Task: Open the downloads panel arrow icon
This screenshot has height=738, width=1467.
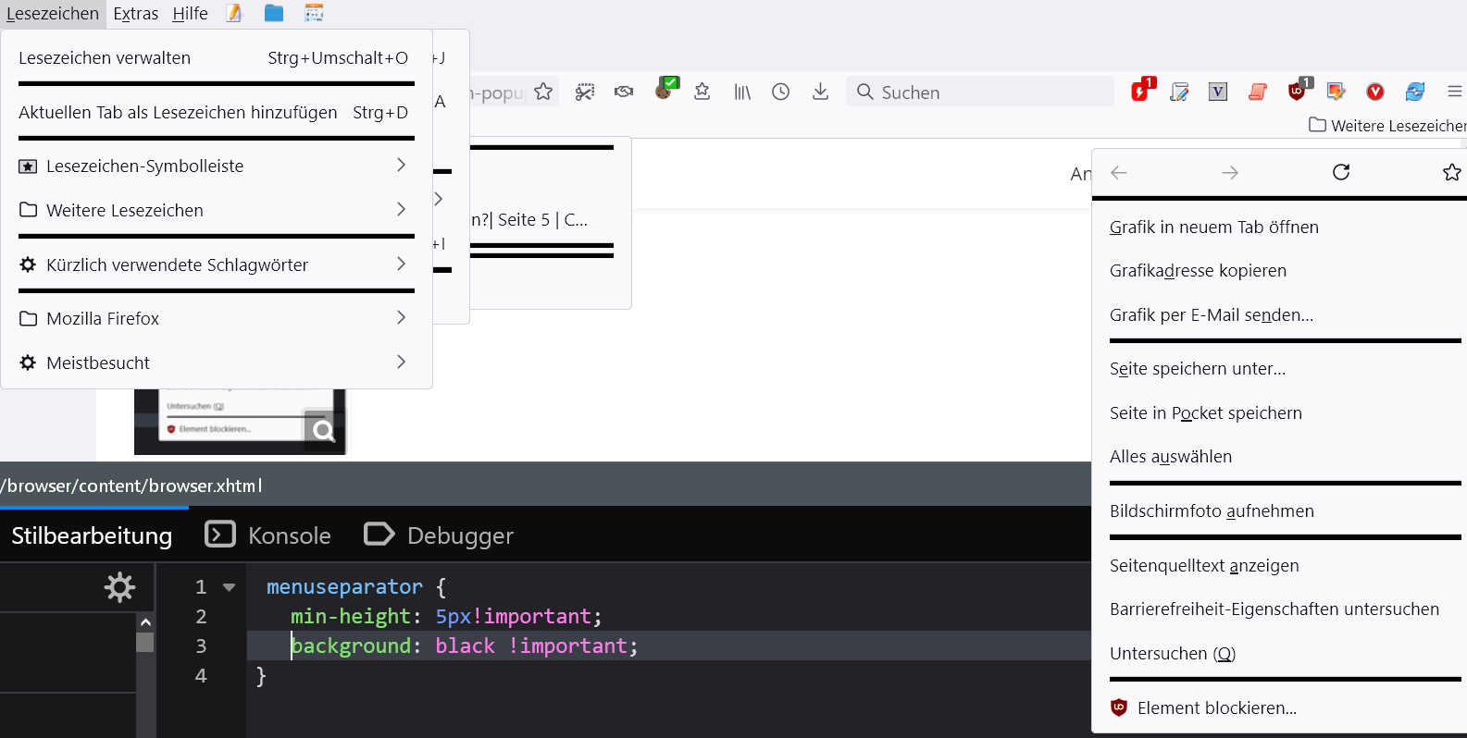Action: click(820, 92)
